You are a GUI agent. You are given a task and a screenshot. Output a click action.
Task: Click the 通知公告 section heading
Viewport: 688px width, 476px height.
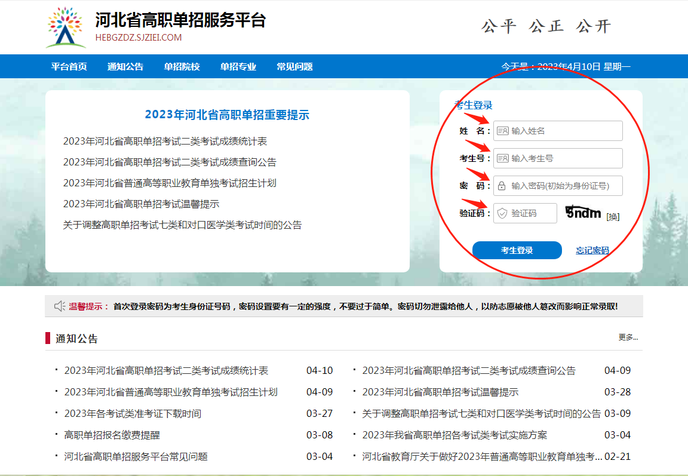77,339
